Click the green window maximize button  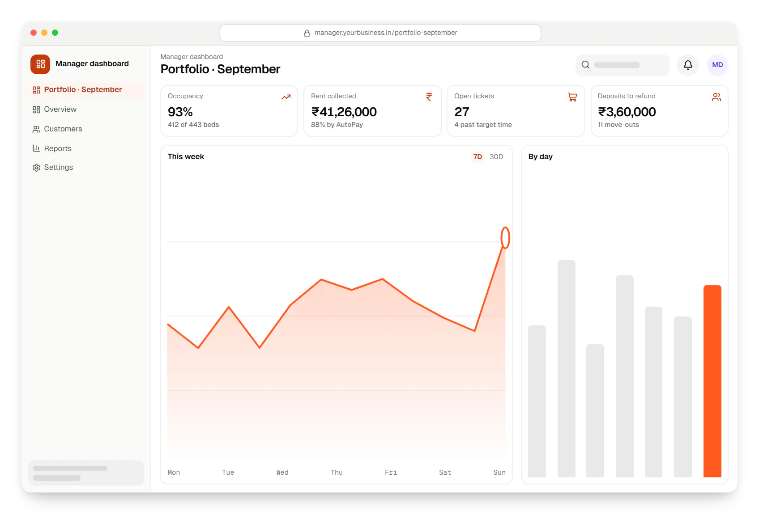coord(55,33)
